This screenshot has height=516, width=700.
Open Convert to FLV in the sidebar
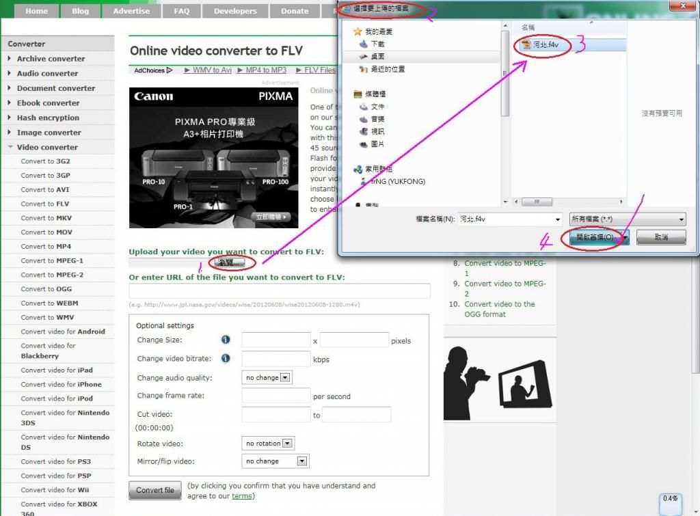pos(45,204)
